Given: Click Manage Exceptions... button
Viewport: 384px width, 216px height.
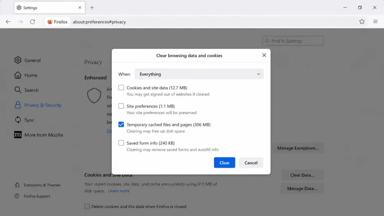Looking at the screenshot, I should (x=298, y=148).
